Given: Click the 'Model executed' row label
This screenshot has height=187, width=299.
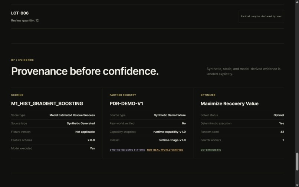Looking at the screenshot, I should (22, 148).
